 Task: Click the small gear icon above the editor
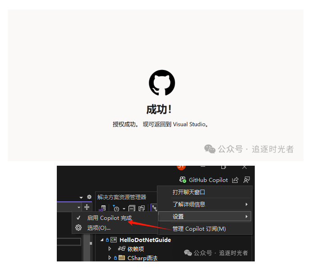pos(89,197)
